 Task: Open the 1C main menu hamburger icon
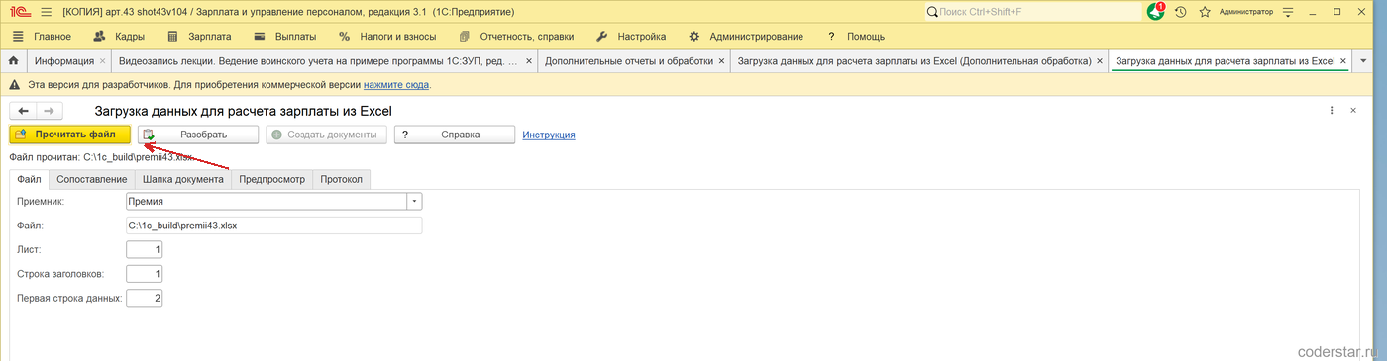coord(47,11)
